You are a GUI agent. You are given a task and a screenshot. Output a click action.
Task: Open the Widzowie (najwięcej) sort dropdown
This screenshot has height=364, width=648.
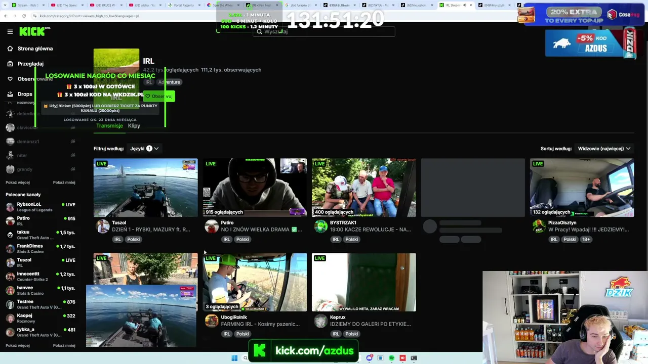tap(604, 149)
